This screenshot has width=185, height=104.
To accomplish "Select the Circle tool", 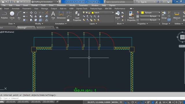I will click(12, 15).
